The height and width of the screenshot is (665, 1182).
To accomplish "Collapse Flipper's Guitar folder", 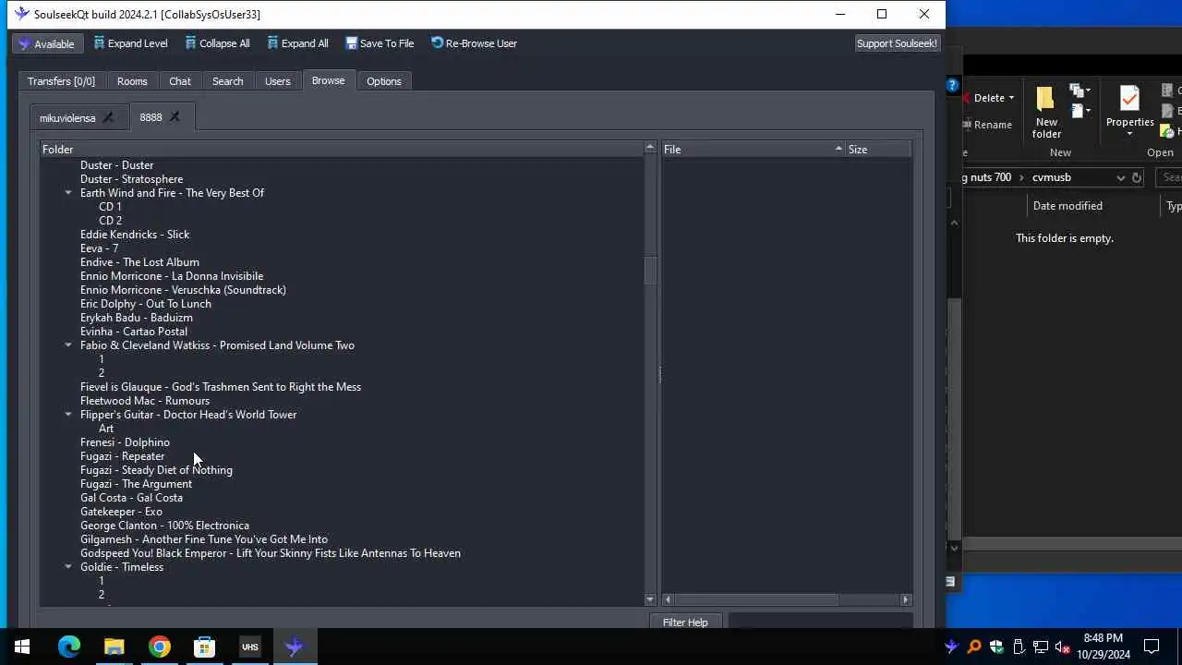I will point(68,415).
